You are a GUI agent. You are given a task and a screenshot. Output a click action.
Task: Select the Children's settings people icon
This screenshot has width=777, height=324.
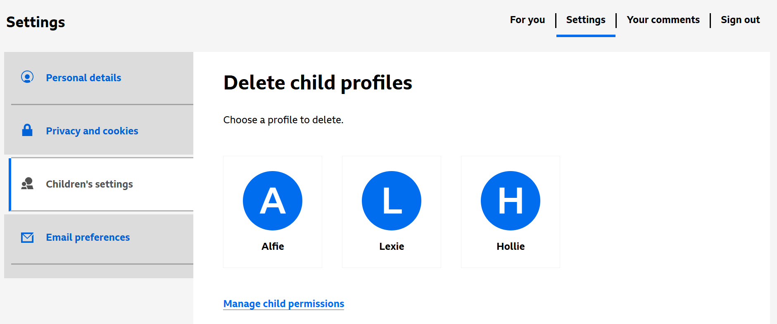click(x=27, y=184)
